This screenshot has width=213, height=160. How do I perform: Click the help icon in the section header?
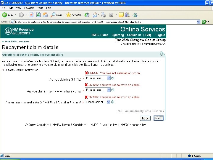coord(162,55)
